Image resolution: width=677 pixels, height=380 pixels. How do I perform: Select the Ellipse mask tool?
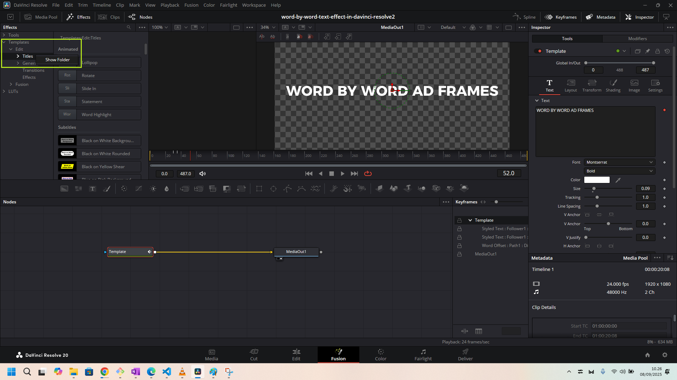[273, 189]
